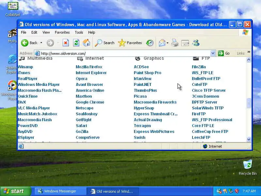The image size is (261, 196).
Task: Refresh the page with green arrows icon
Action: pos(76,43)
